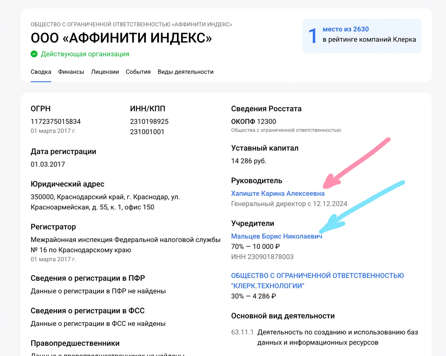Select the Виды деятельности tab
446x356 pixels.
coord(186,72)
